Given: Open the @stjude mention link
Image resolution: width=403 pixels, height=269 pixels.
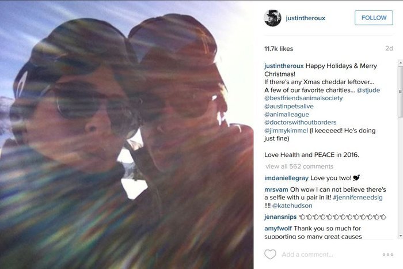Looking at the screenshot, I should tap(368, 90).
